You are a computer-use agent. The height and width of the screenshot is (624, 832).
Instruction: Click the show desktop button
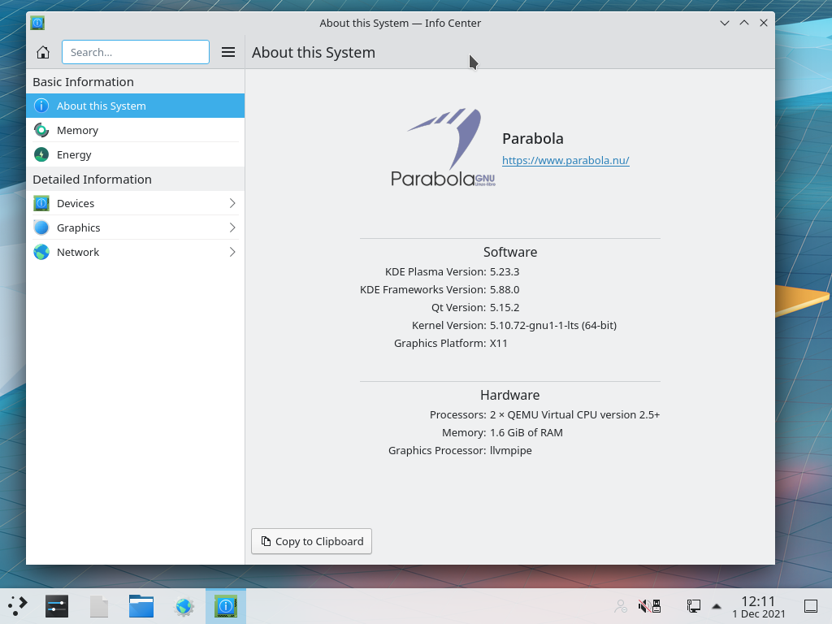[811, 606]
